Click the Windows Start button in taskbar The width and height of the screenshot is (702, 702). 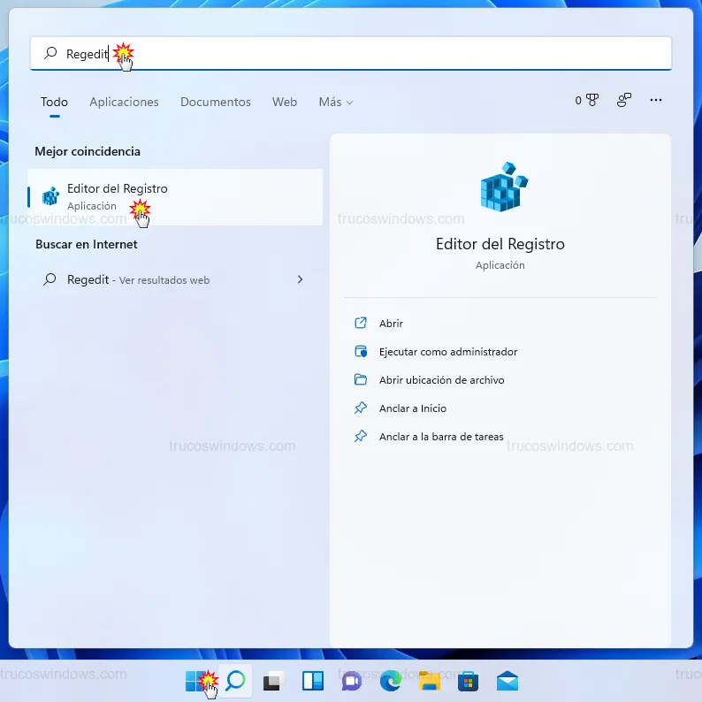click(195, 681)
